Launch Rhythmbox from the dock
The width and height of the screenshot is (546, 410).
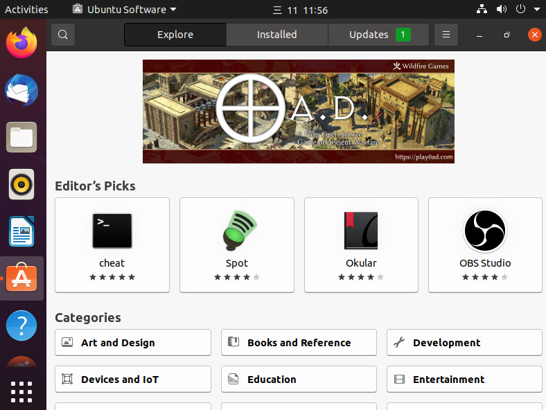[21, 184]
